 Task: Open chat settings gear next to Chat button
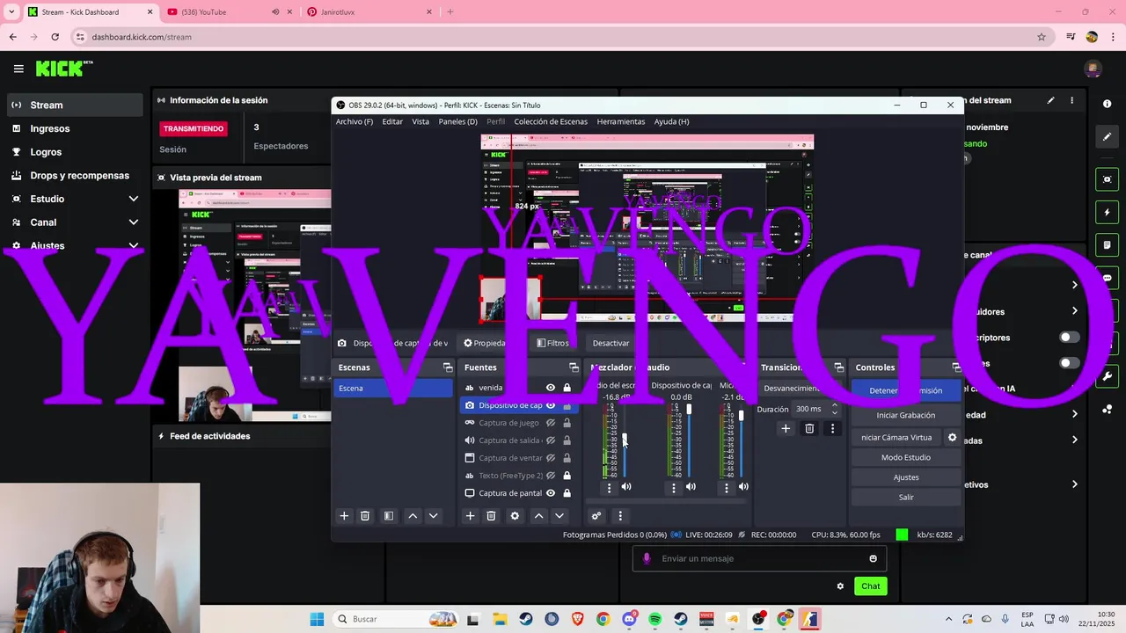tap(840, 586)
